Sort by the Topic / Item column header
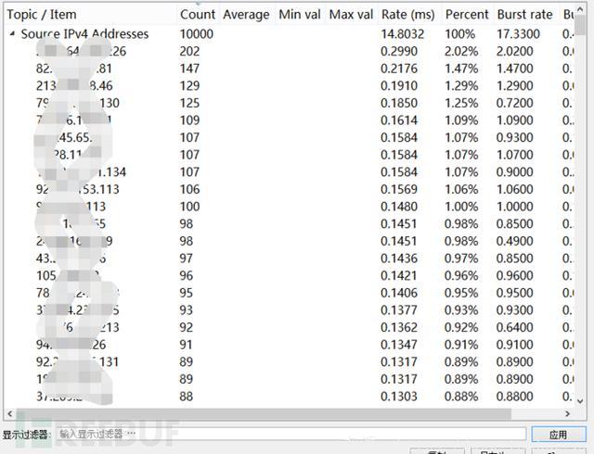The width and height of the screenshot is (594, 454). 42,15
